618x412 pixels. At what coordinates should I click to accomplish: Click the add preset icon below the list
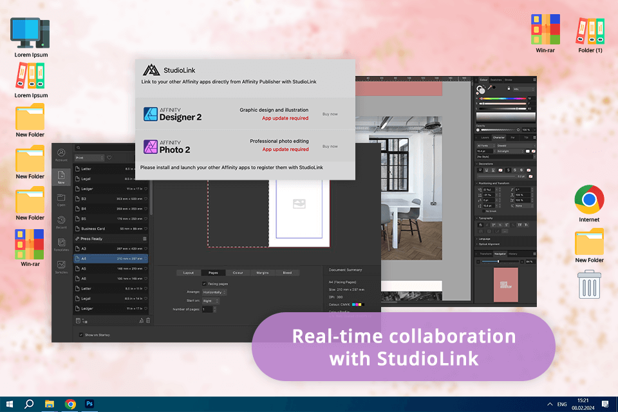coord(78,321)
